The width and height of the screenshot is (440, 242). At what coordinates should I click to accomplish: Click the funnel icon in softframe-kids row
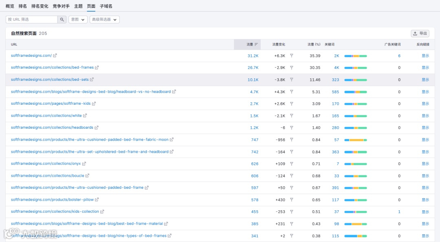(x=292, y=104)
